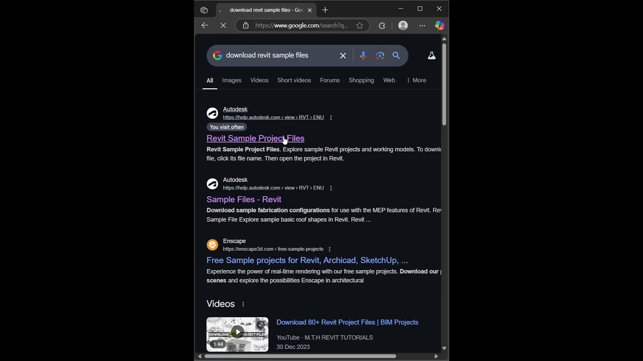Viewport: 643px width, 361px height.
Task: Click Autodesk favicon of the 'Revit Sample Project Files' result
Action: click(x=212, y=113)
